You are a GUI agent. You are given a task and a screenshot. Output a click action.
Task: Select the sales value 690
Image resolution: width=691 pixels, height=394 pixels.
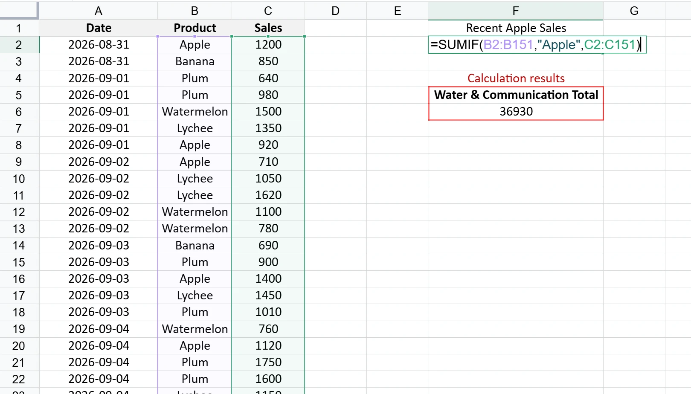click(x=268, y=245)
